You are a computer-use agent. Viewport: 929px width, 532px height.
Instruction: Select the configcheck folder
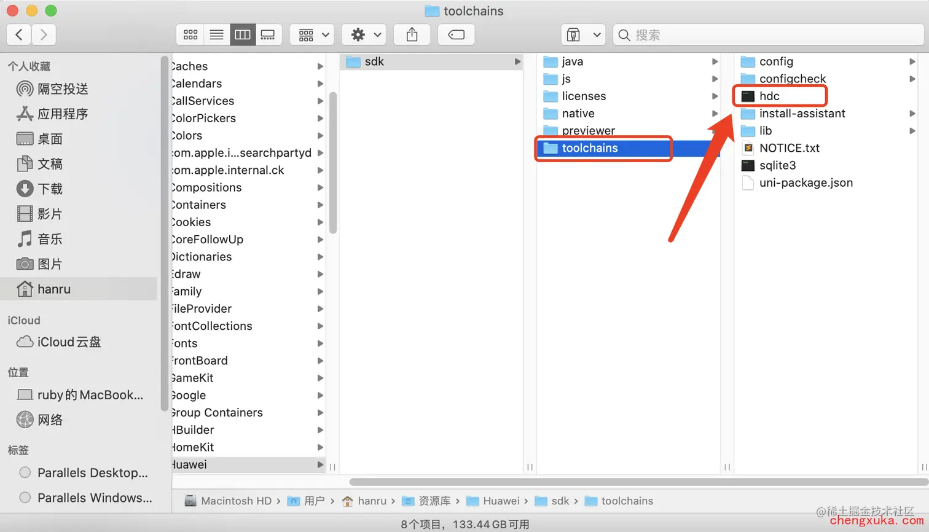coord(826,79)
